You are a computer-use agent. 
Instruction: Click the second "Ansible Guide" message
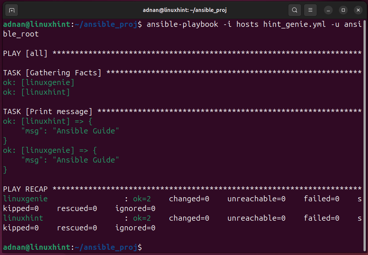pyautogui.click(x=86, y=160)
